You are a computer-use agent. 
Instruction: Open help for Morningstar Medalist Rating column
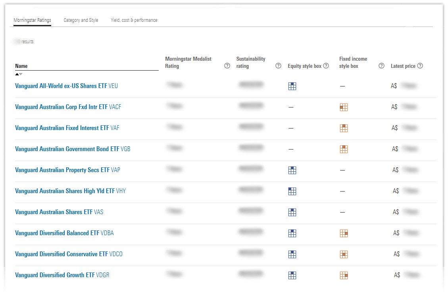pyautogui.click(x=227, y=66)
